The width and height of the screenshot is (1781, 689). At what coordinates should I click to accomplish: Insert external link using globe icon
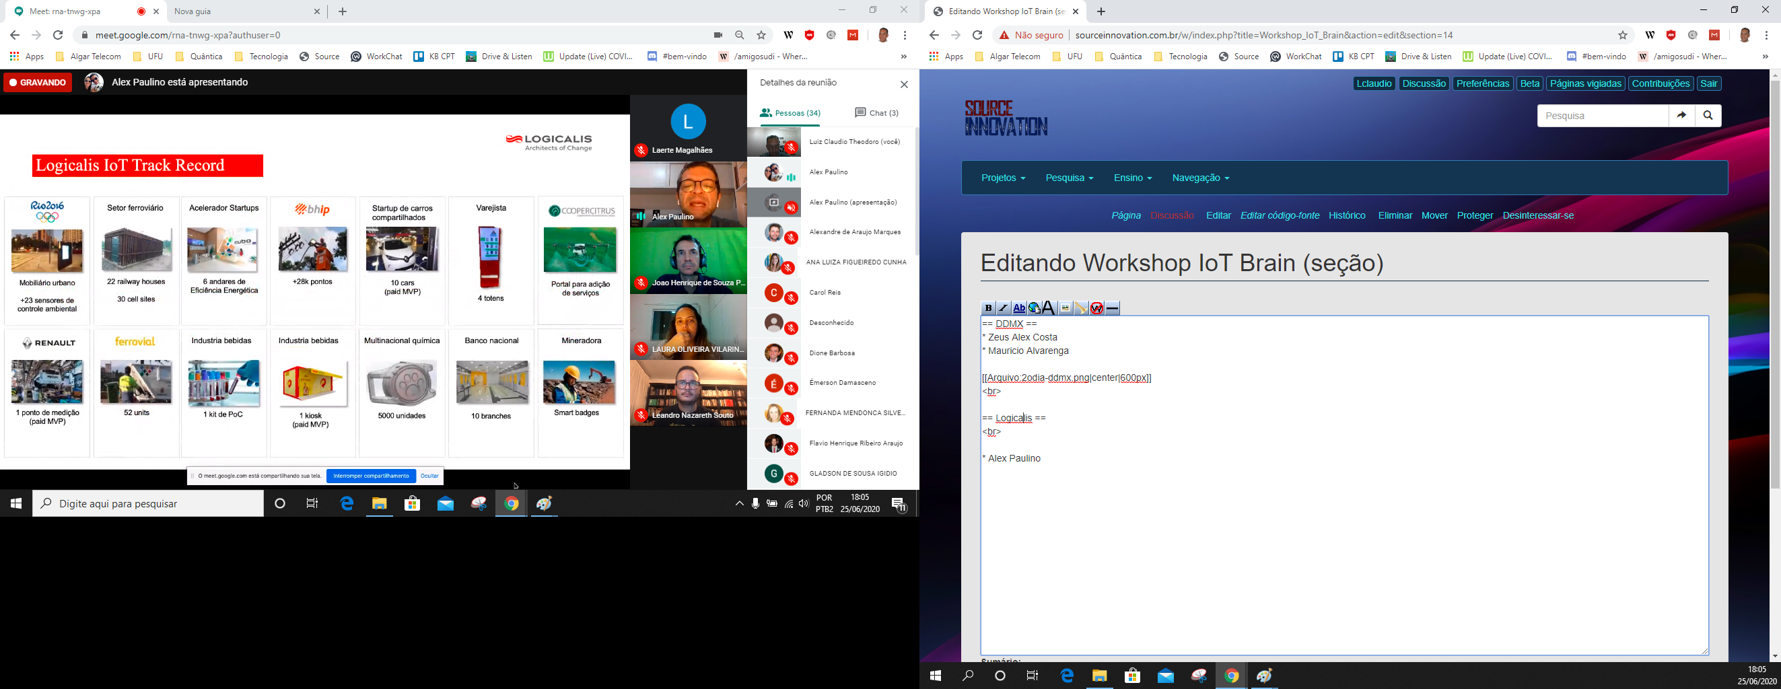pyautogui.click(x=1035, y=308)
